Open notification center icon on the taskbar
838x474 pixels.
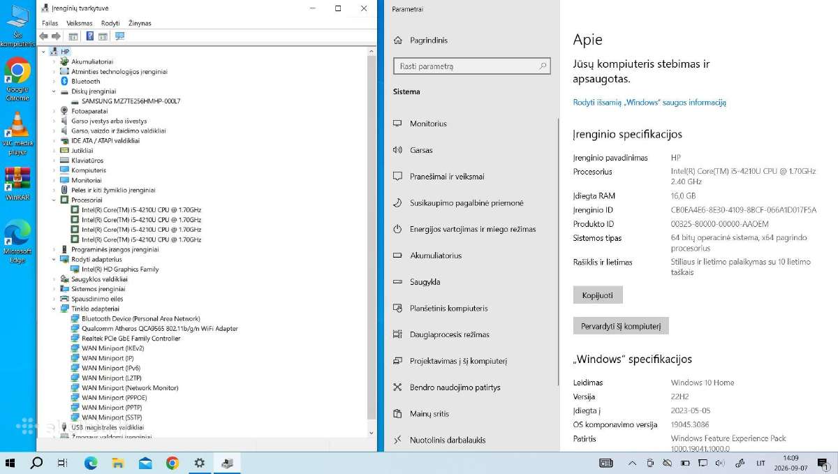822,463
